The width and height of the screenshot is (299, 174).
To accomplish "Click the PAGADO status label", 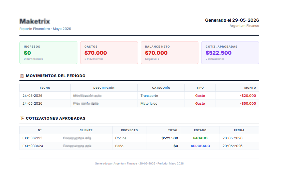I will (x=200, y=138).
